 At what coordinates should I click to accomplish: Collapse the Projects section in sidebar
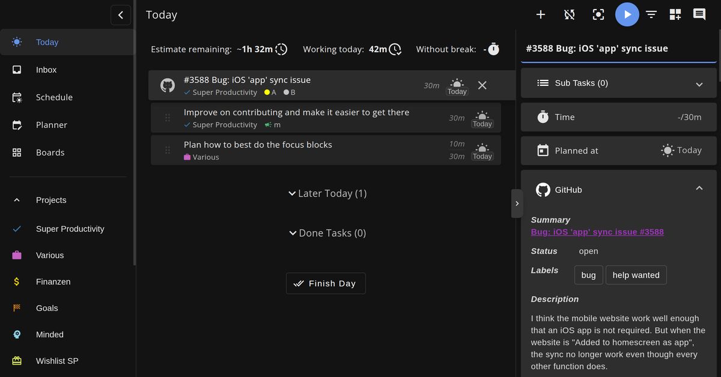[x=17, y=200]
